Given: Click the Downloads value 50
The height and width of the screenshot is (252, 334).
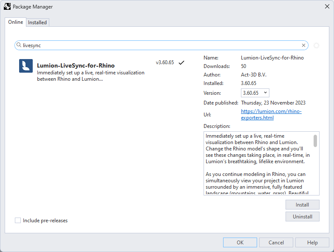Looking at the screenshot, I should click(x=243, y=66).
